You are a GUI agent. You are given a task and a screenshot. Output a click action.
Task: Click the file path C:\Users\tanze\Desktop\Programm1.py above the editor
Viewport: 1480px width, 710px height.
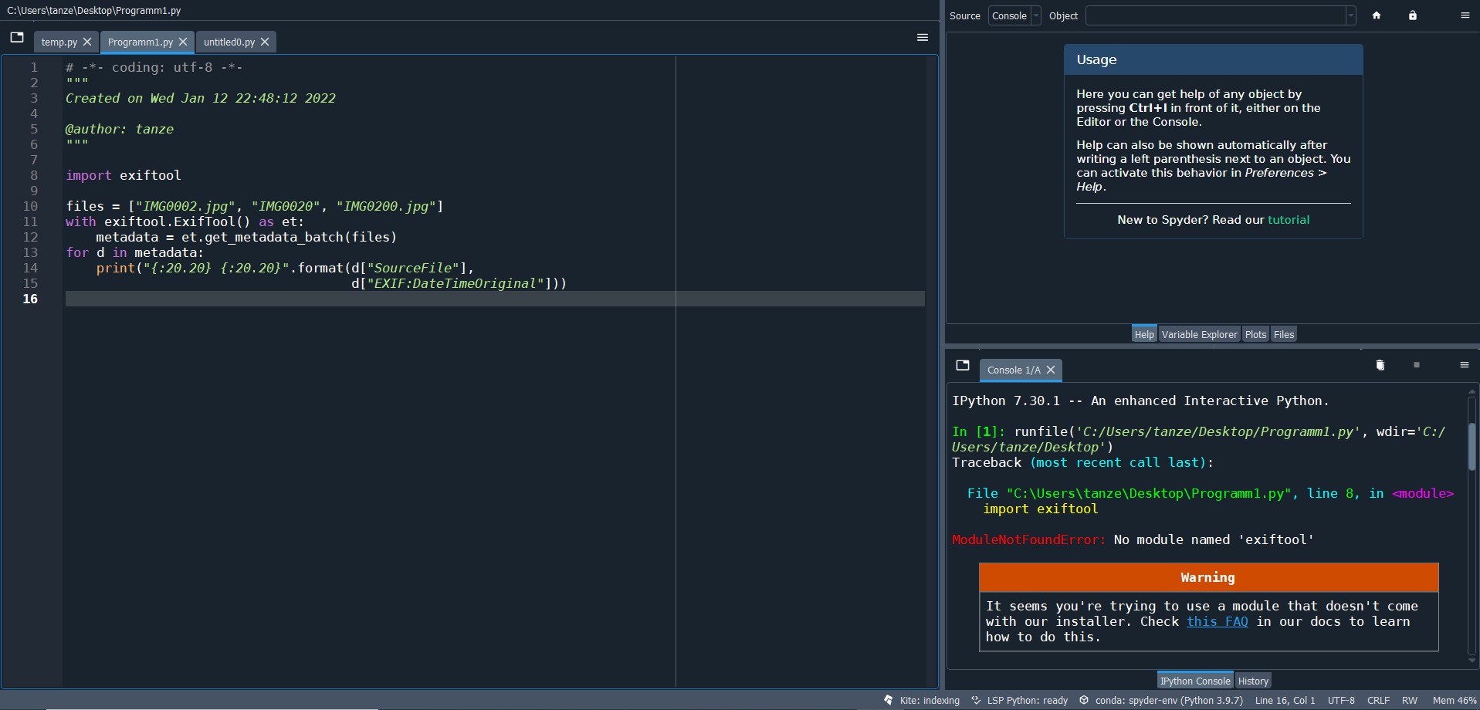click(x=94, y=11)
